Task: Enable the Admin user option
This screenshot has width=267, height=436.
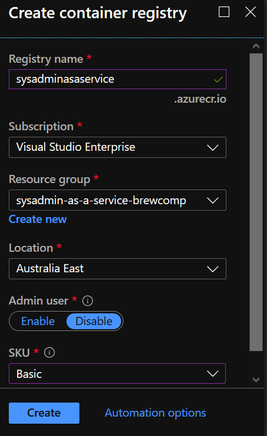Action: tap(38, 321)
